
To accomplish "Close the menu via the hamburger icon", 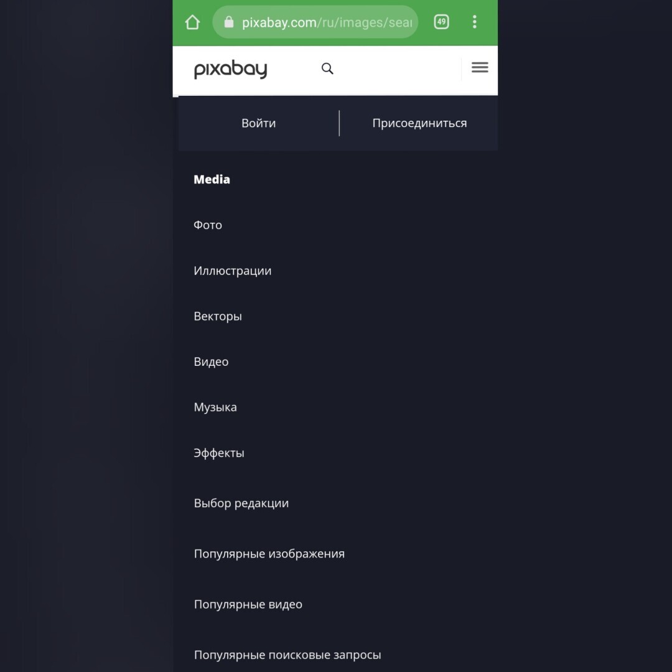I will click(480, 67).
